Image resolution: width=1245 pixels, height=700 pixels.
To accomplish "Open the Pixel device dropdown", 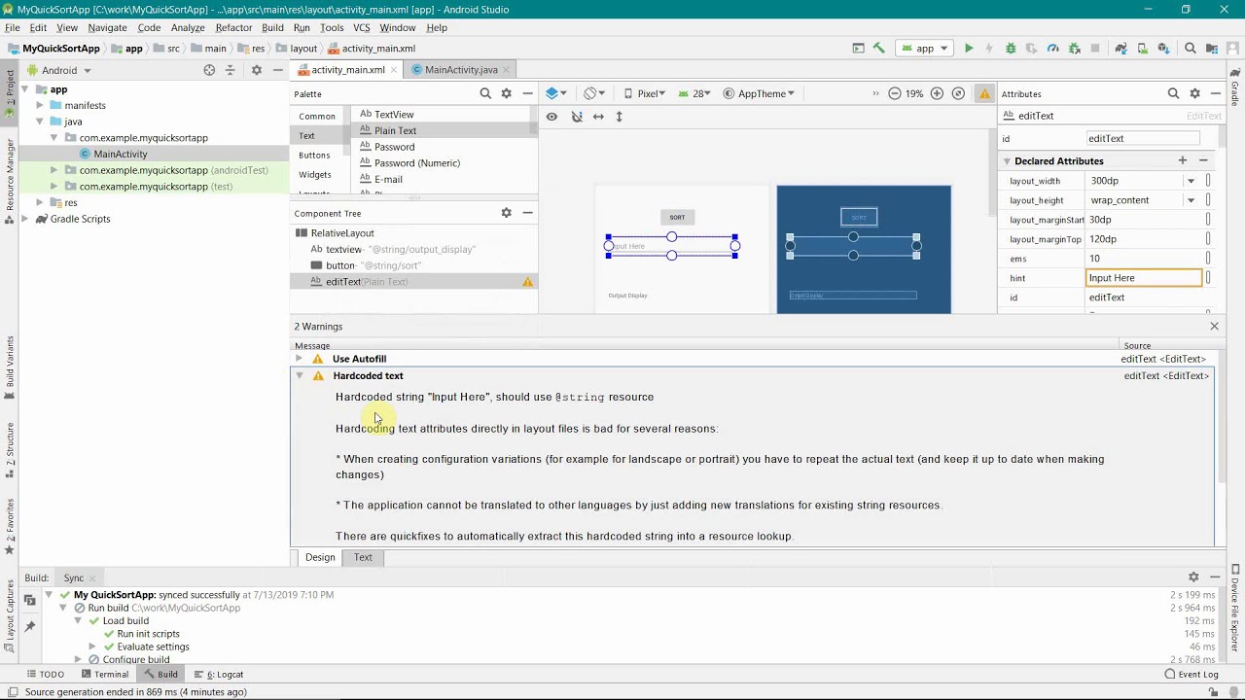I will tap(647, 93).
